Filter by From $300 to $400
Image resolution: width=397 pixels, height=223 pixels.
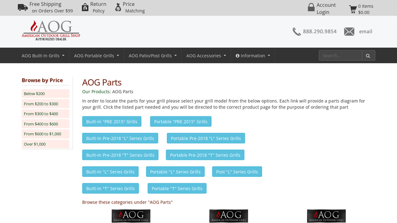point(46,114)
